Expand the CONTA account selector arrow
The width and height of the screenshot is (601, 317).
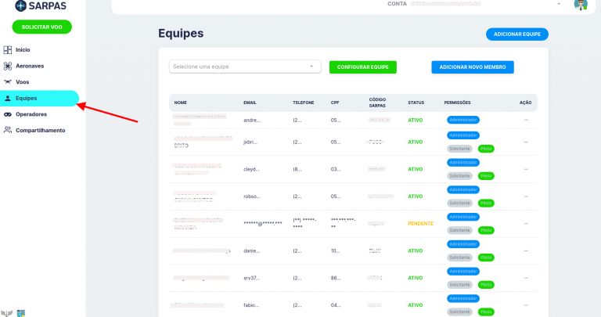(x=559, y=4)
